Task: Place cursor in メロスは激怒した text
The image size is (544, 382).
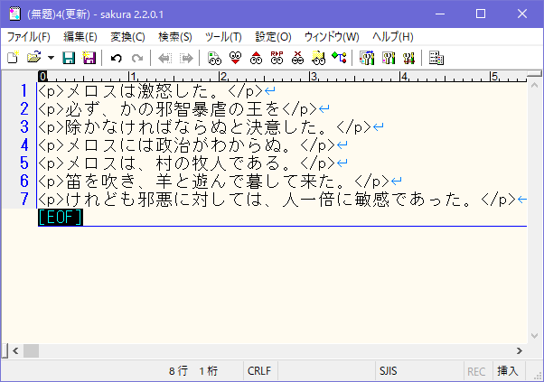Action: (x=138, y=91)
